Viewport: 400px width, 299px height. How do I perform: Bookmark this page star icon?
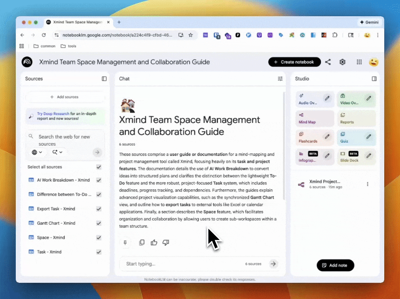tap(190, 35)
